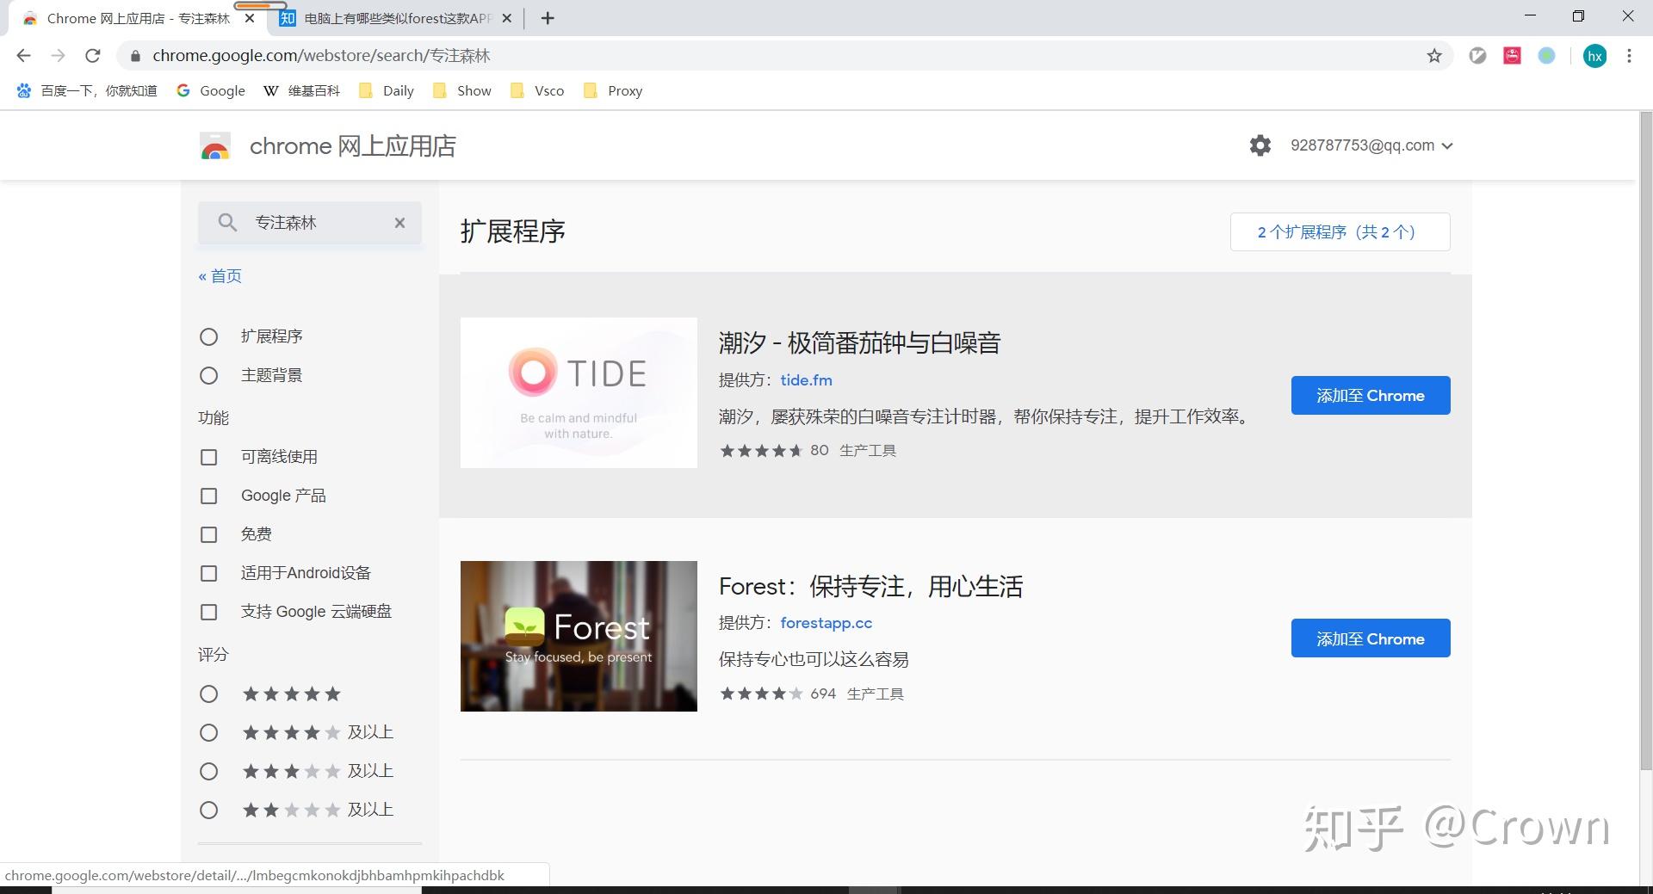Click the address bar URL
The image size is (1653, 894).
point(321,56)
